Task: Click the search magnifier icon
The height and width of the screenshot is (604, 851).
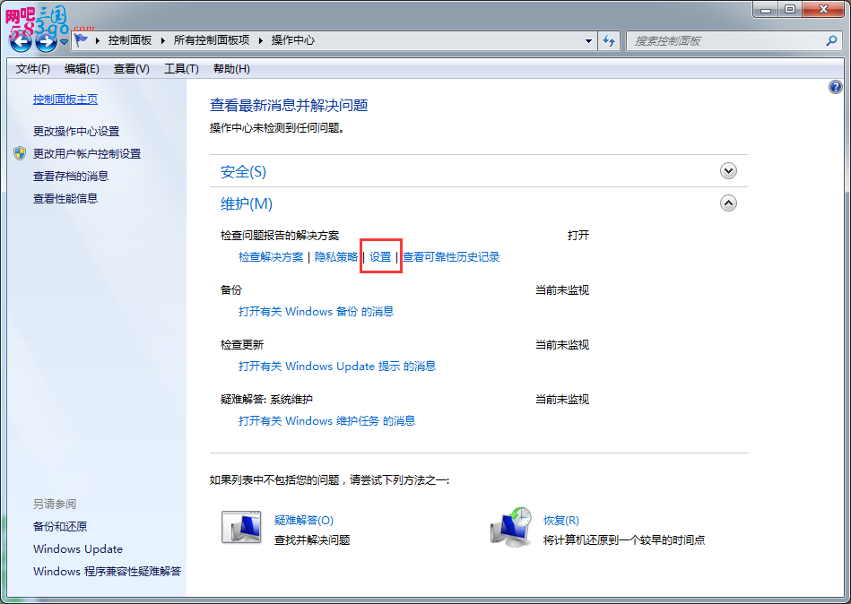Action: (831, 40)
